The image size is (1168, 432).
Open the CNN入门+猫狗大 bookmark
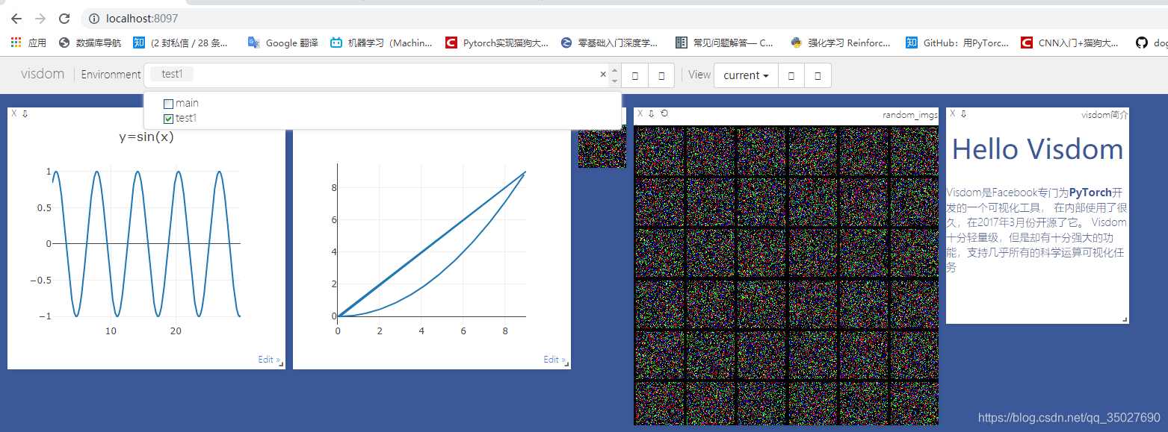pyautogui.click(x=1070, y=43)
